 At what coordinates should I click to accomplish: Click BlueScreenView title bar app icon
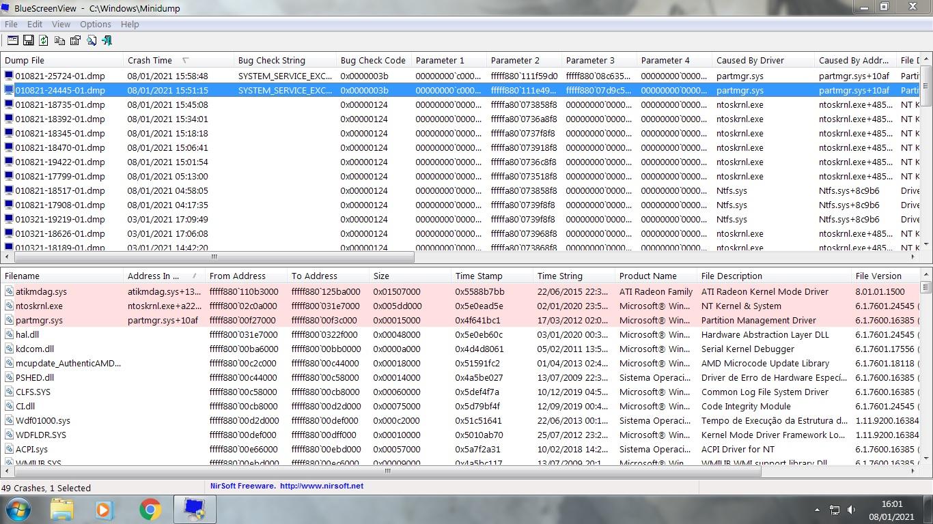7,9
